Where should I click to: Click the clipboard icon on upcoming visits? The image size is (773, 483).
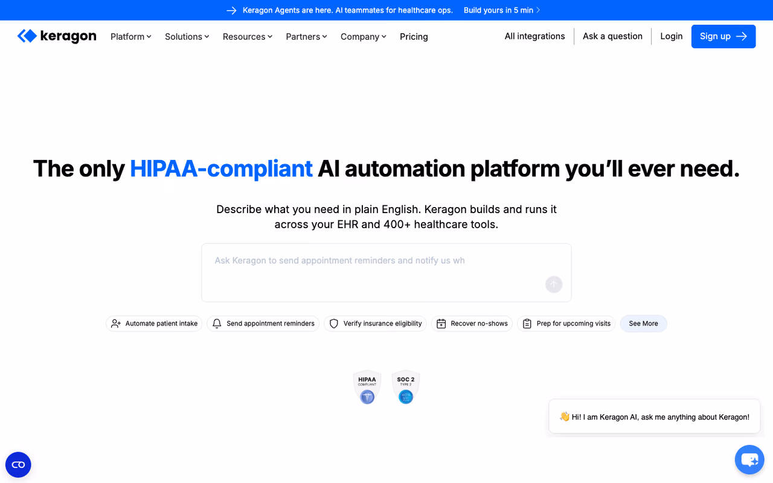(527, 324)
